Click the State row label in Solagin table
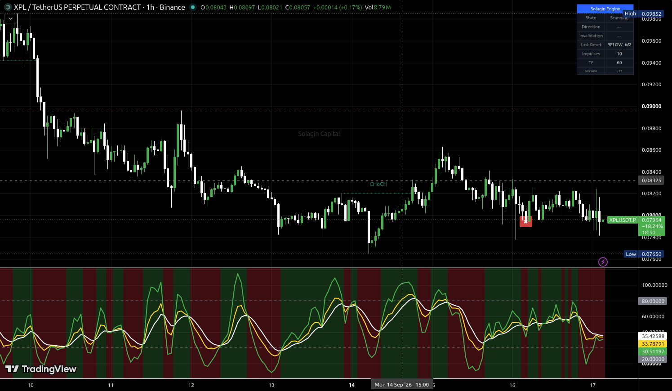The image size is (672, 391). coord(591,18)
